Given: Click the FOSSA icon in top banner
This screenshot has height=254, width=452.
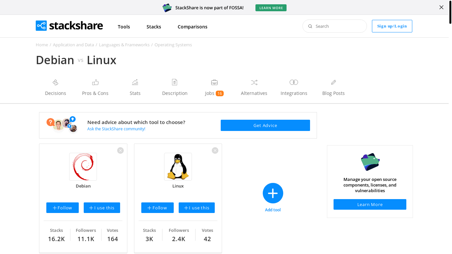Looking at the screenshot, I should 167,8.
